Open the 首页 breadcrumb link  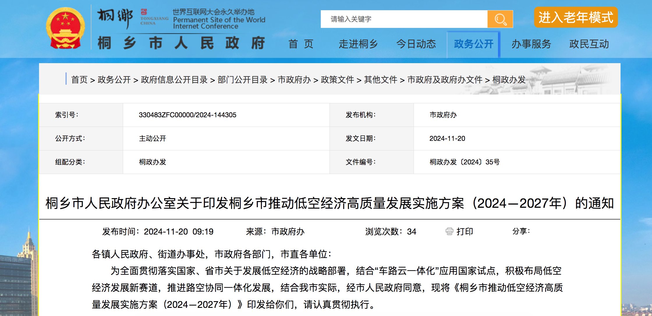coord(79,80)
